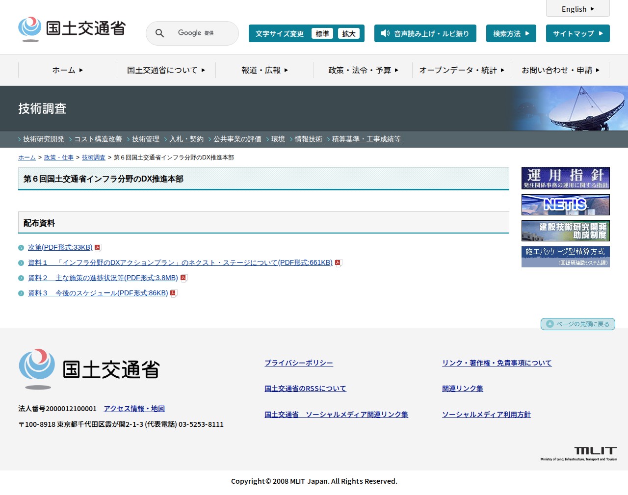Return to top with ページの先頭に戻る
The width and height of the screenshot is (628, 495).
(577, 324)
